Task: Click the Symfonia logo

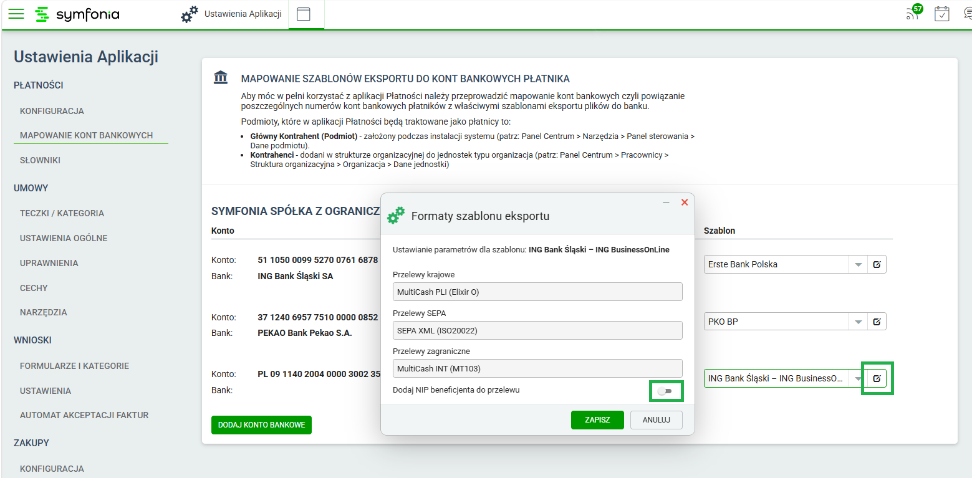Action: tap(77, 14)
